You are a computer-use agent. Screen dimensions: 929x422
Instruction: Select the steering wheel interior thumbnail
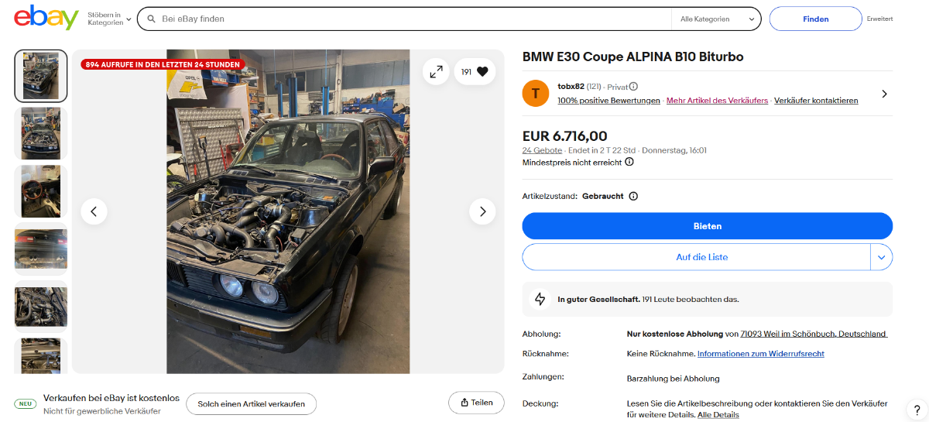coord(41,190)
